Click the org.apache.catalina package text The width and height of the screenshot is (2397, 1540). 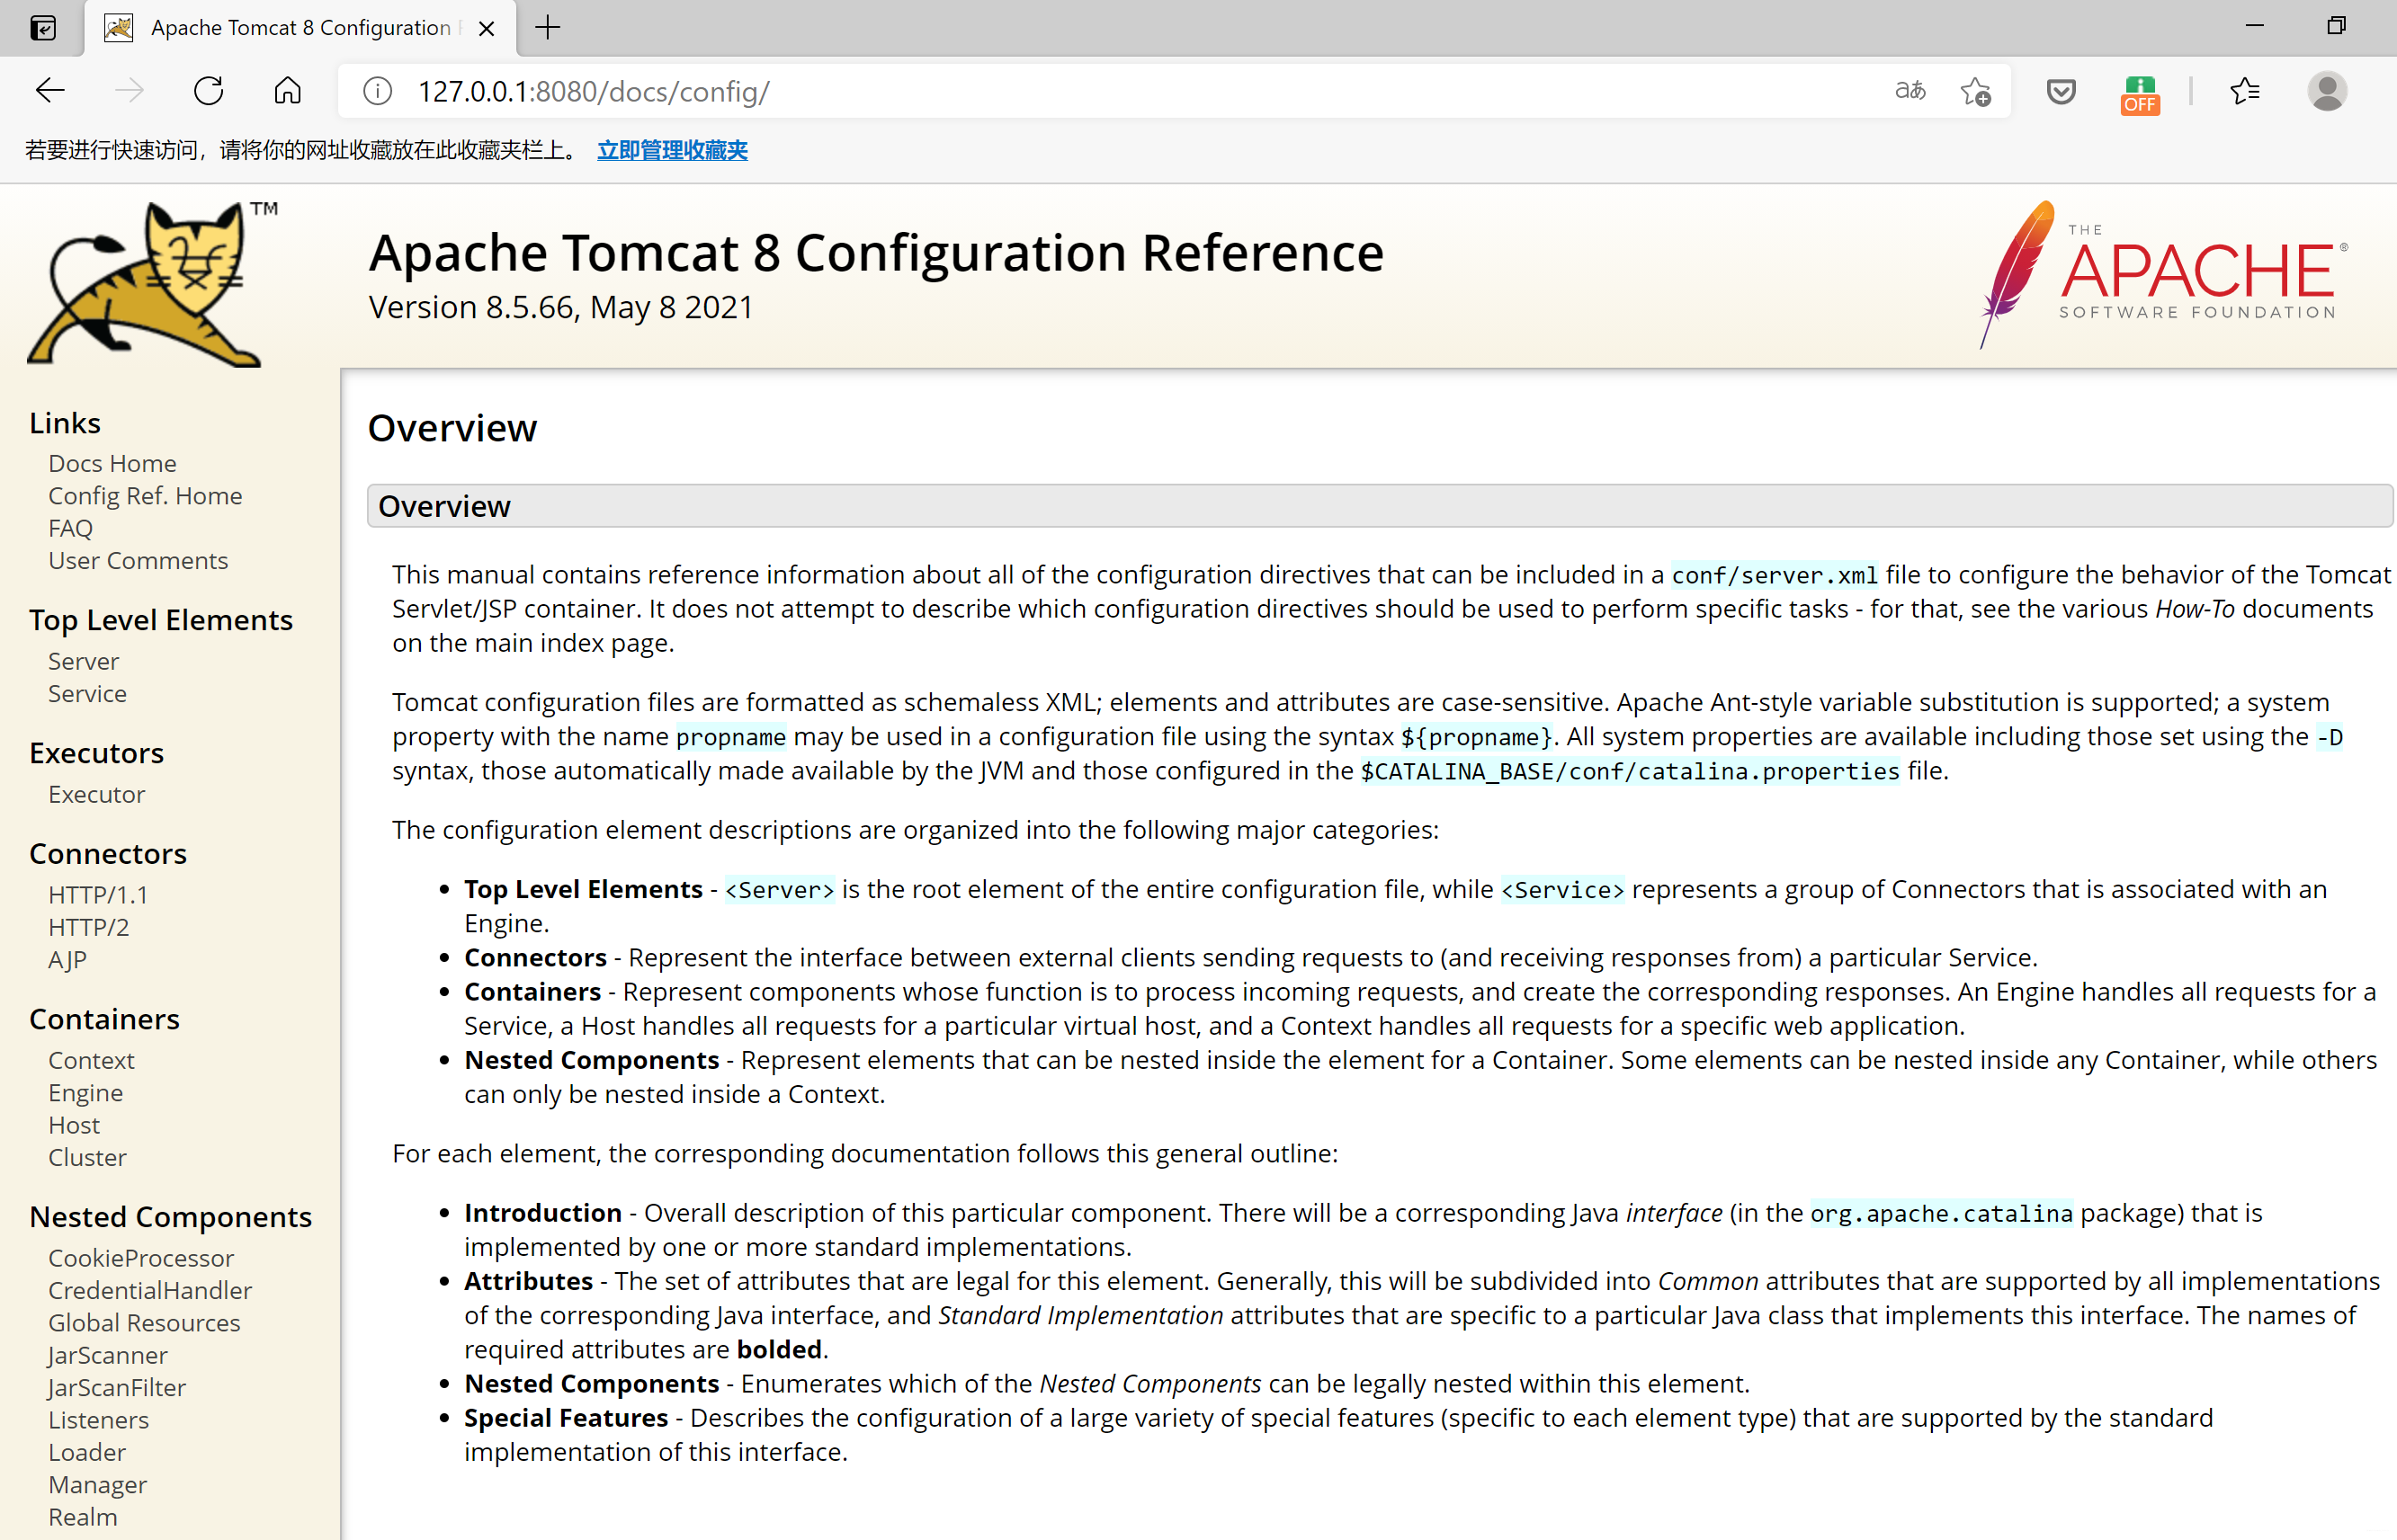point(1942,1213)
